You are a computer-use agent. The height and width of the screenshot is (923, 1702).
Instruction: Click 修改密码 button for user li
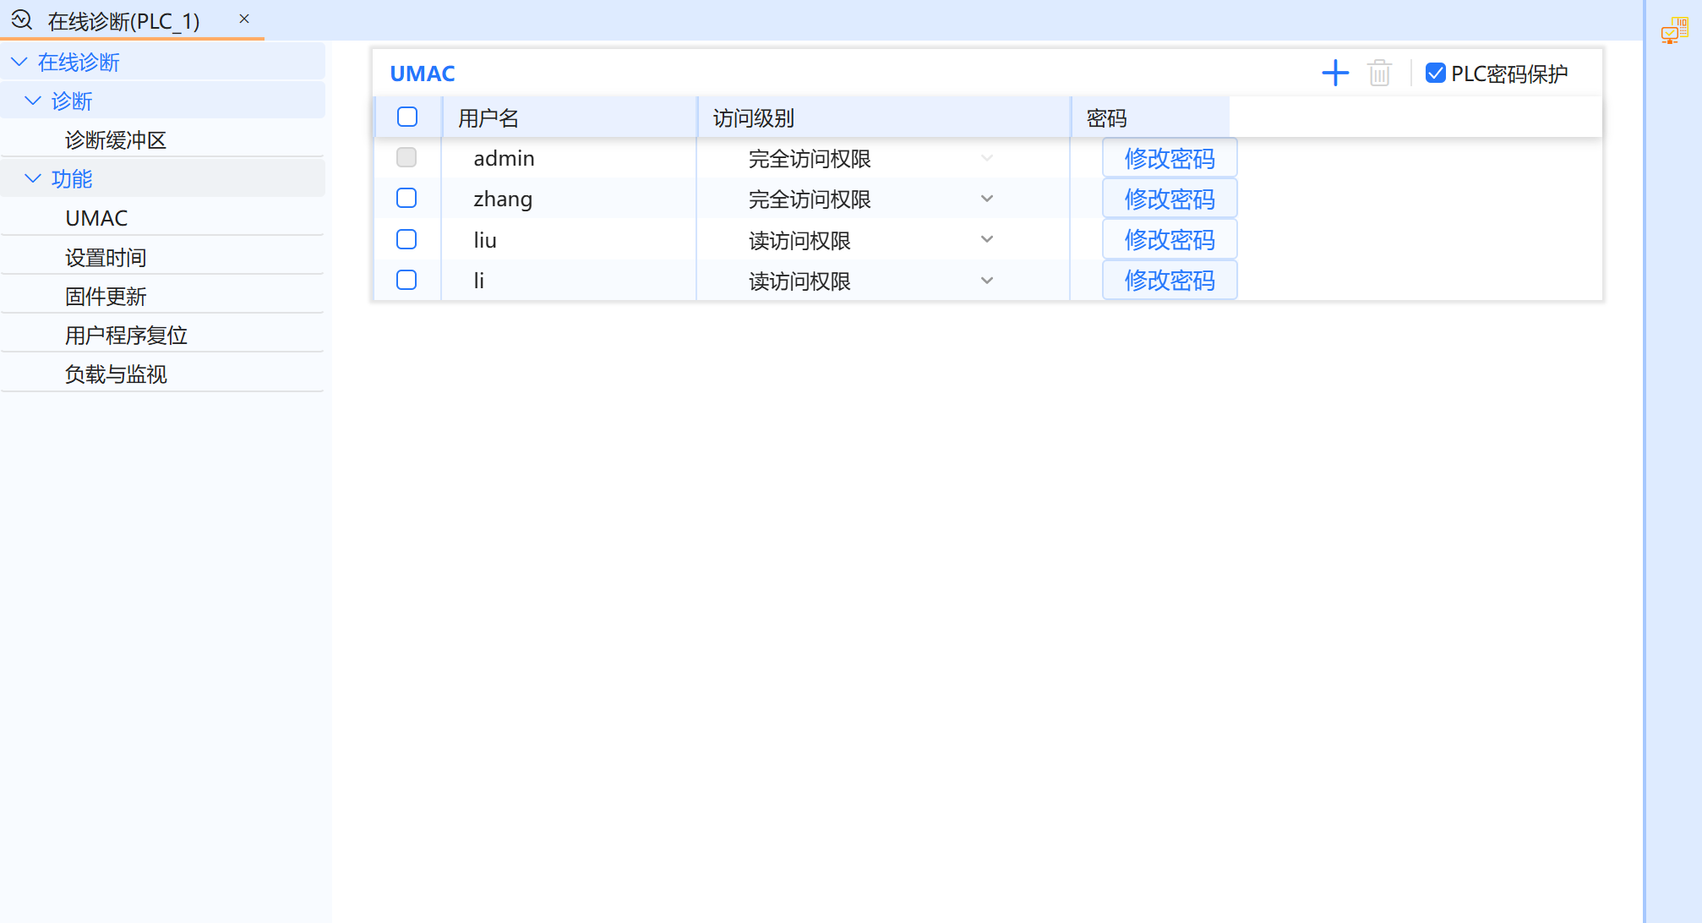pyautogui.click(x=1169, y=281)
